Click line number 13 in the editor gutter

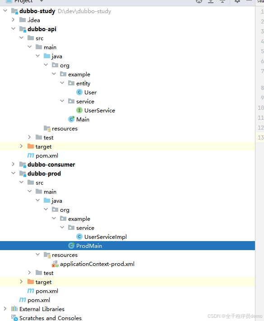click(261, 137)
